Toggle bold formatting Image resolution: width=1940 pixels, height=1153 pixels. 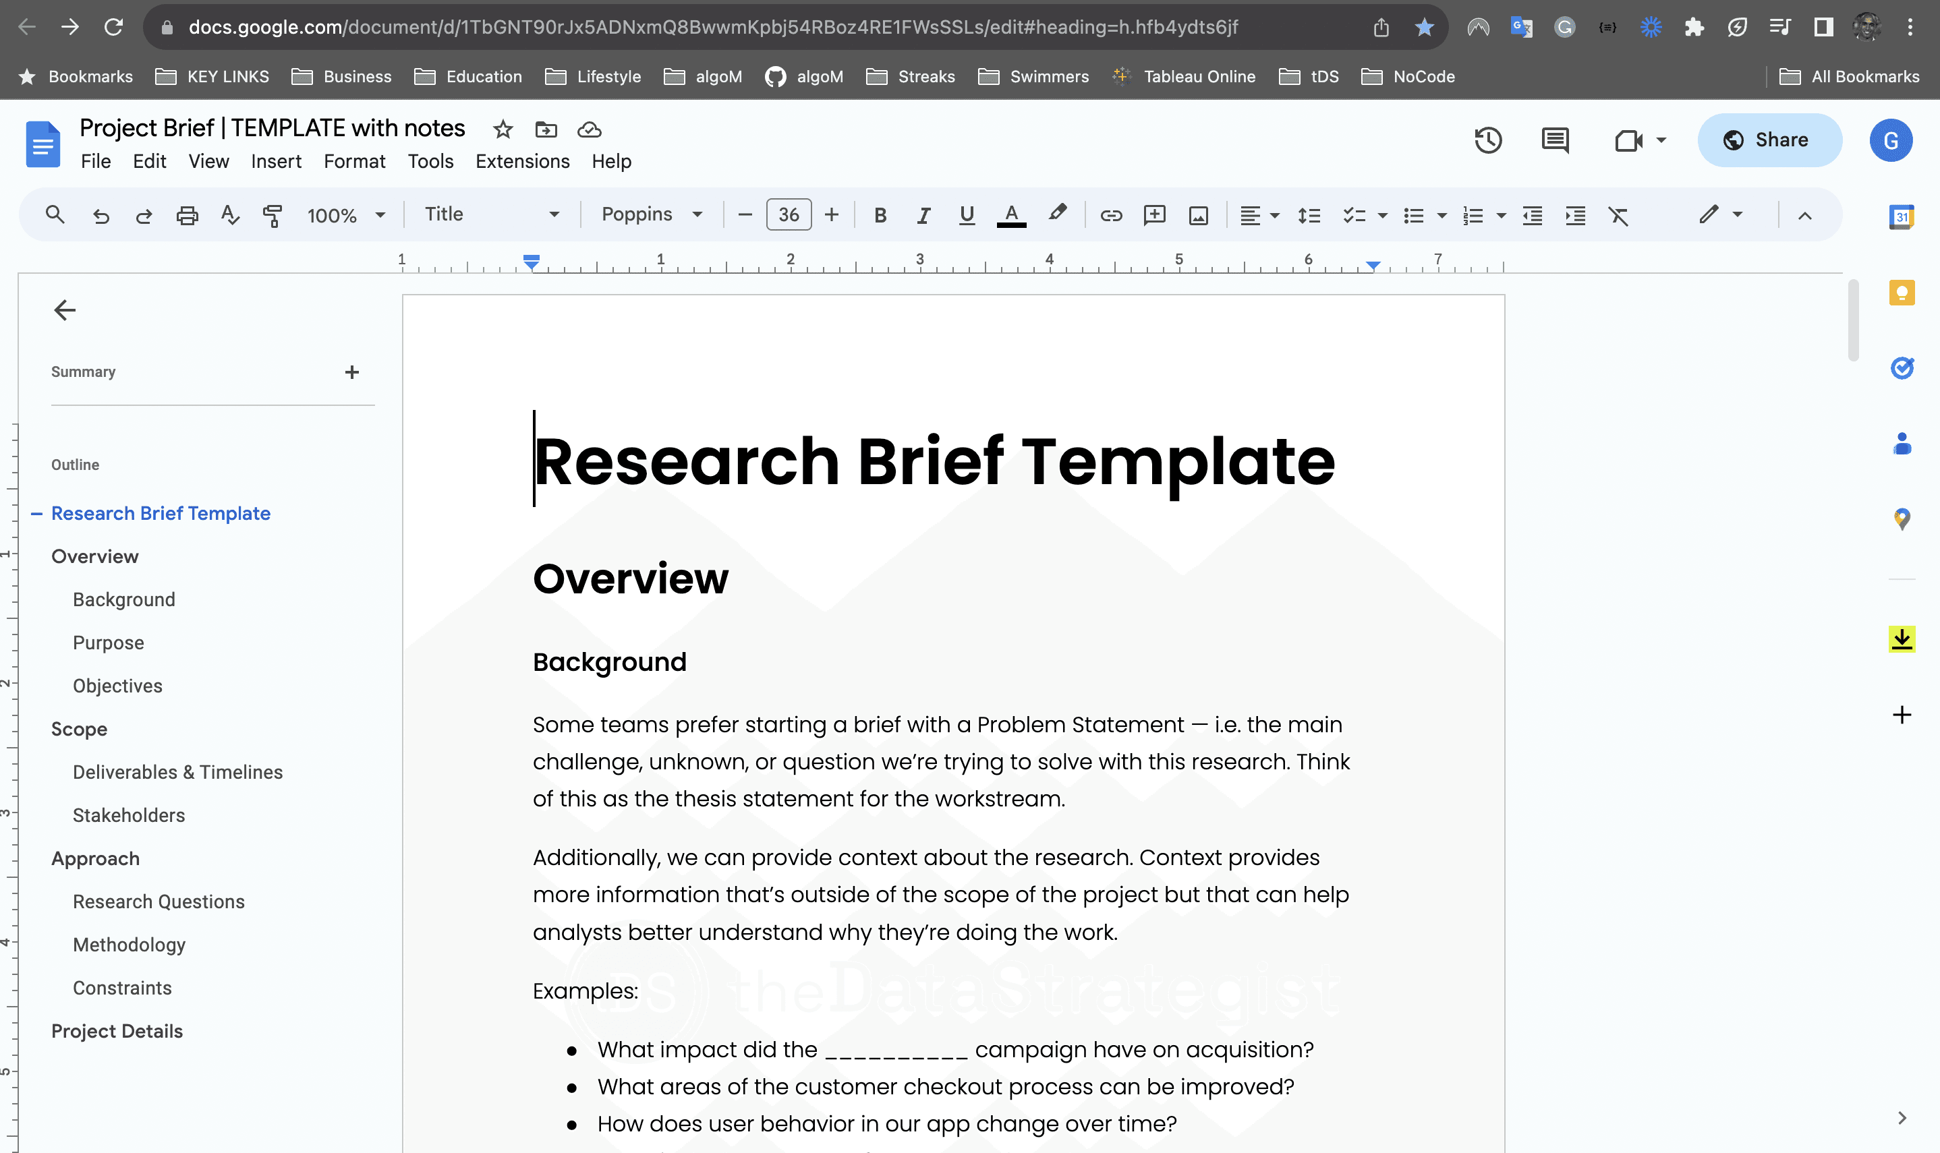click(x=880, y=215)
